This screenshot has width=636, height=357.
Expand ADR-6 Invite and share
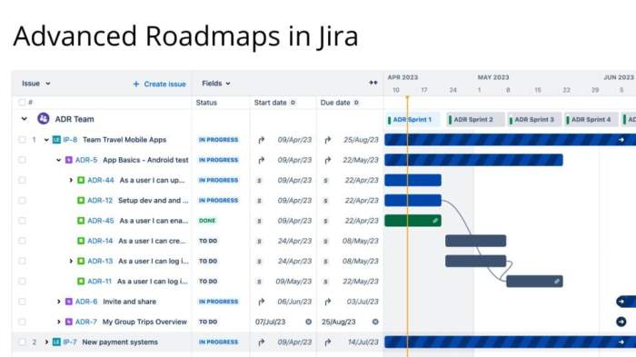[x=58, y=302]
